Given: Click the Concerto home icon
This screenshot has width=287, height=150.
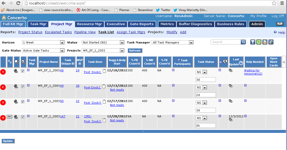Looking at the screenshot, I should (4, 18).
